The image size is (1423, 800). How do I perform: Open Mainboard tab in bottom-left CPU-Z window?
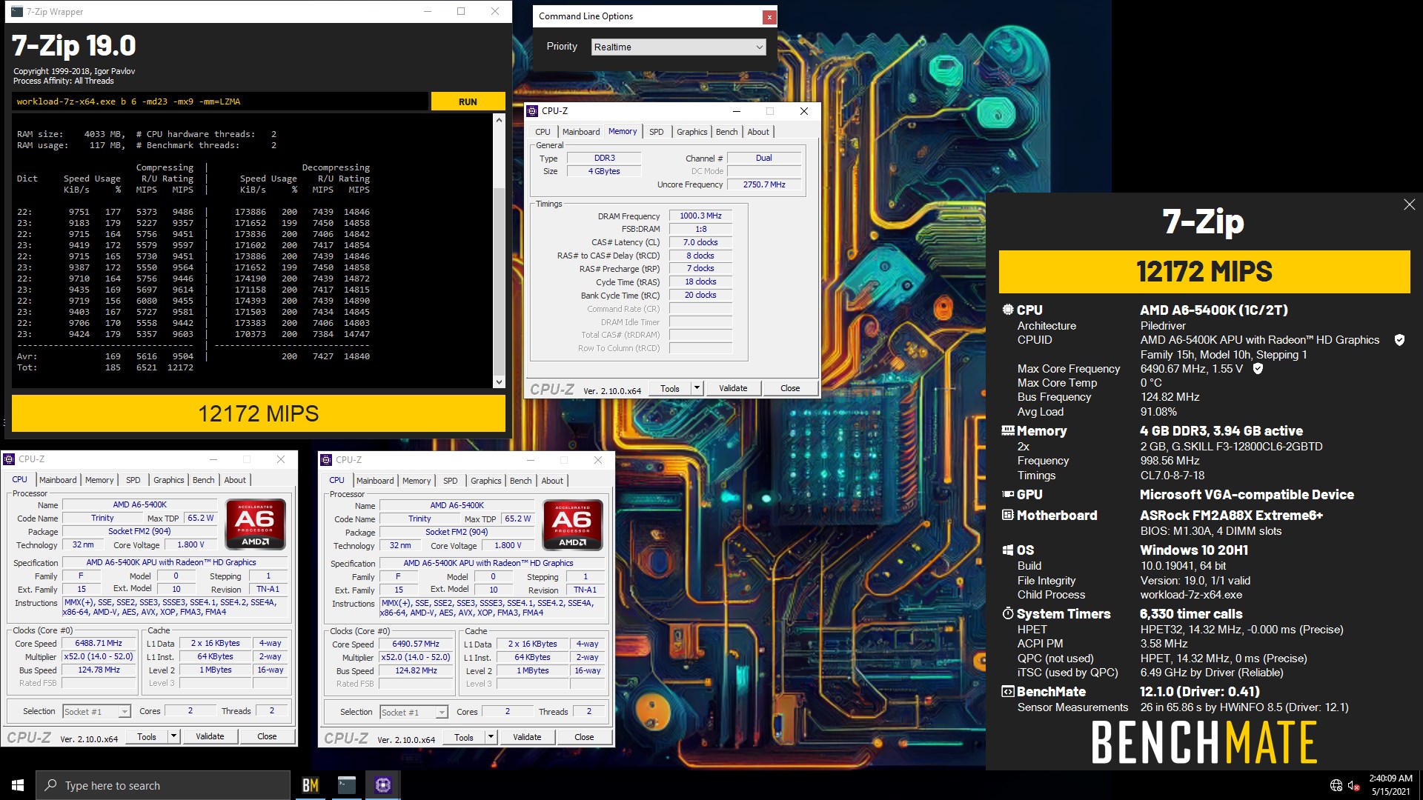coord(58,480)
